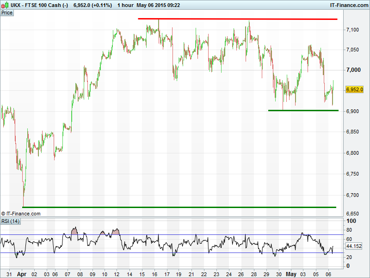370x278 pixels.
Task: Open the 1 hour timeframe in header
Action: (x=125, y=5)
